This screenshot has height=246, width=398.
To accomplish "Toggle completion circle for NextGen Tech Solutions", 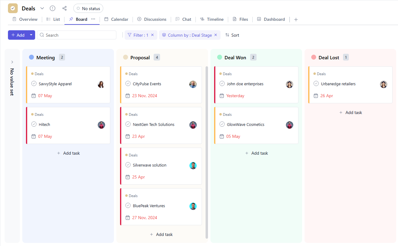I will click(128, 124).
